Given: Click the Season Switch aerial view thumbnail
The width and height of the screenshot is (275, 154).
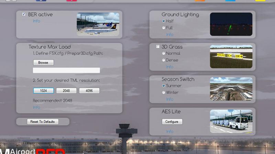Looking at the screenshot, I should (x=231, y=89).
